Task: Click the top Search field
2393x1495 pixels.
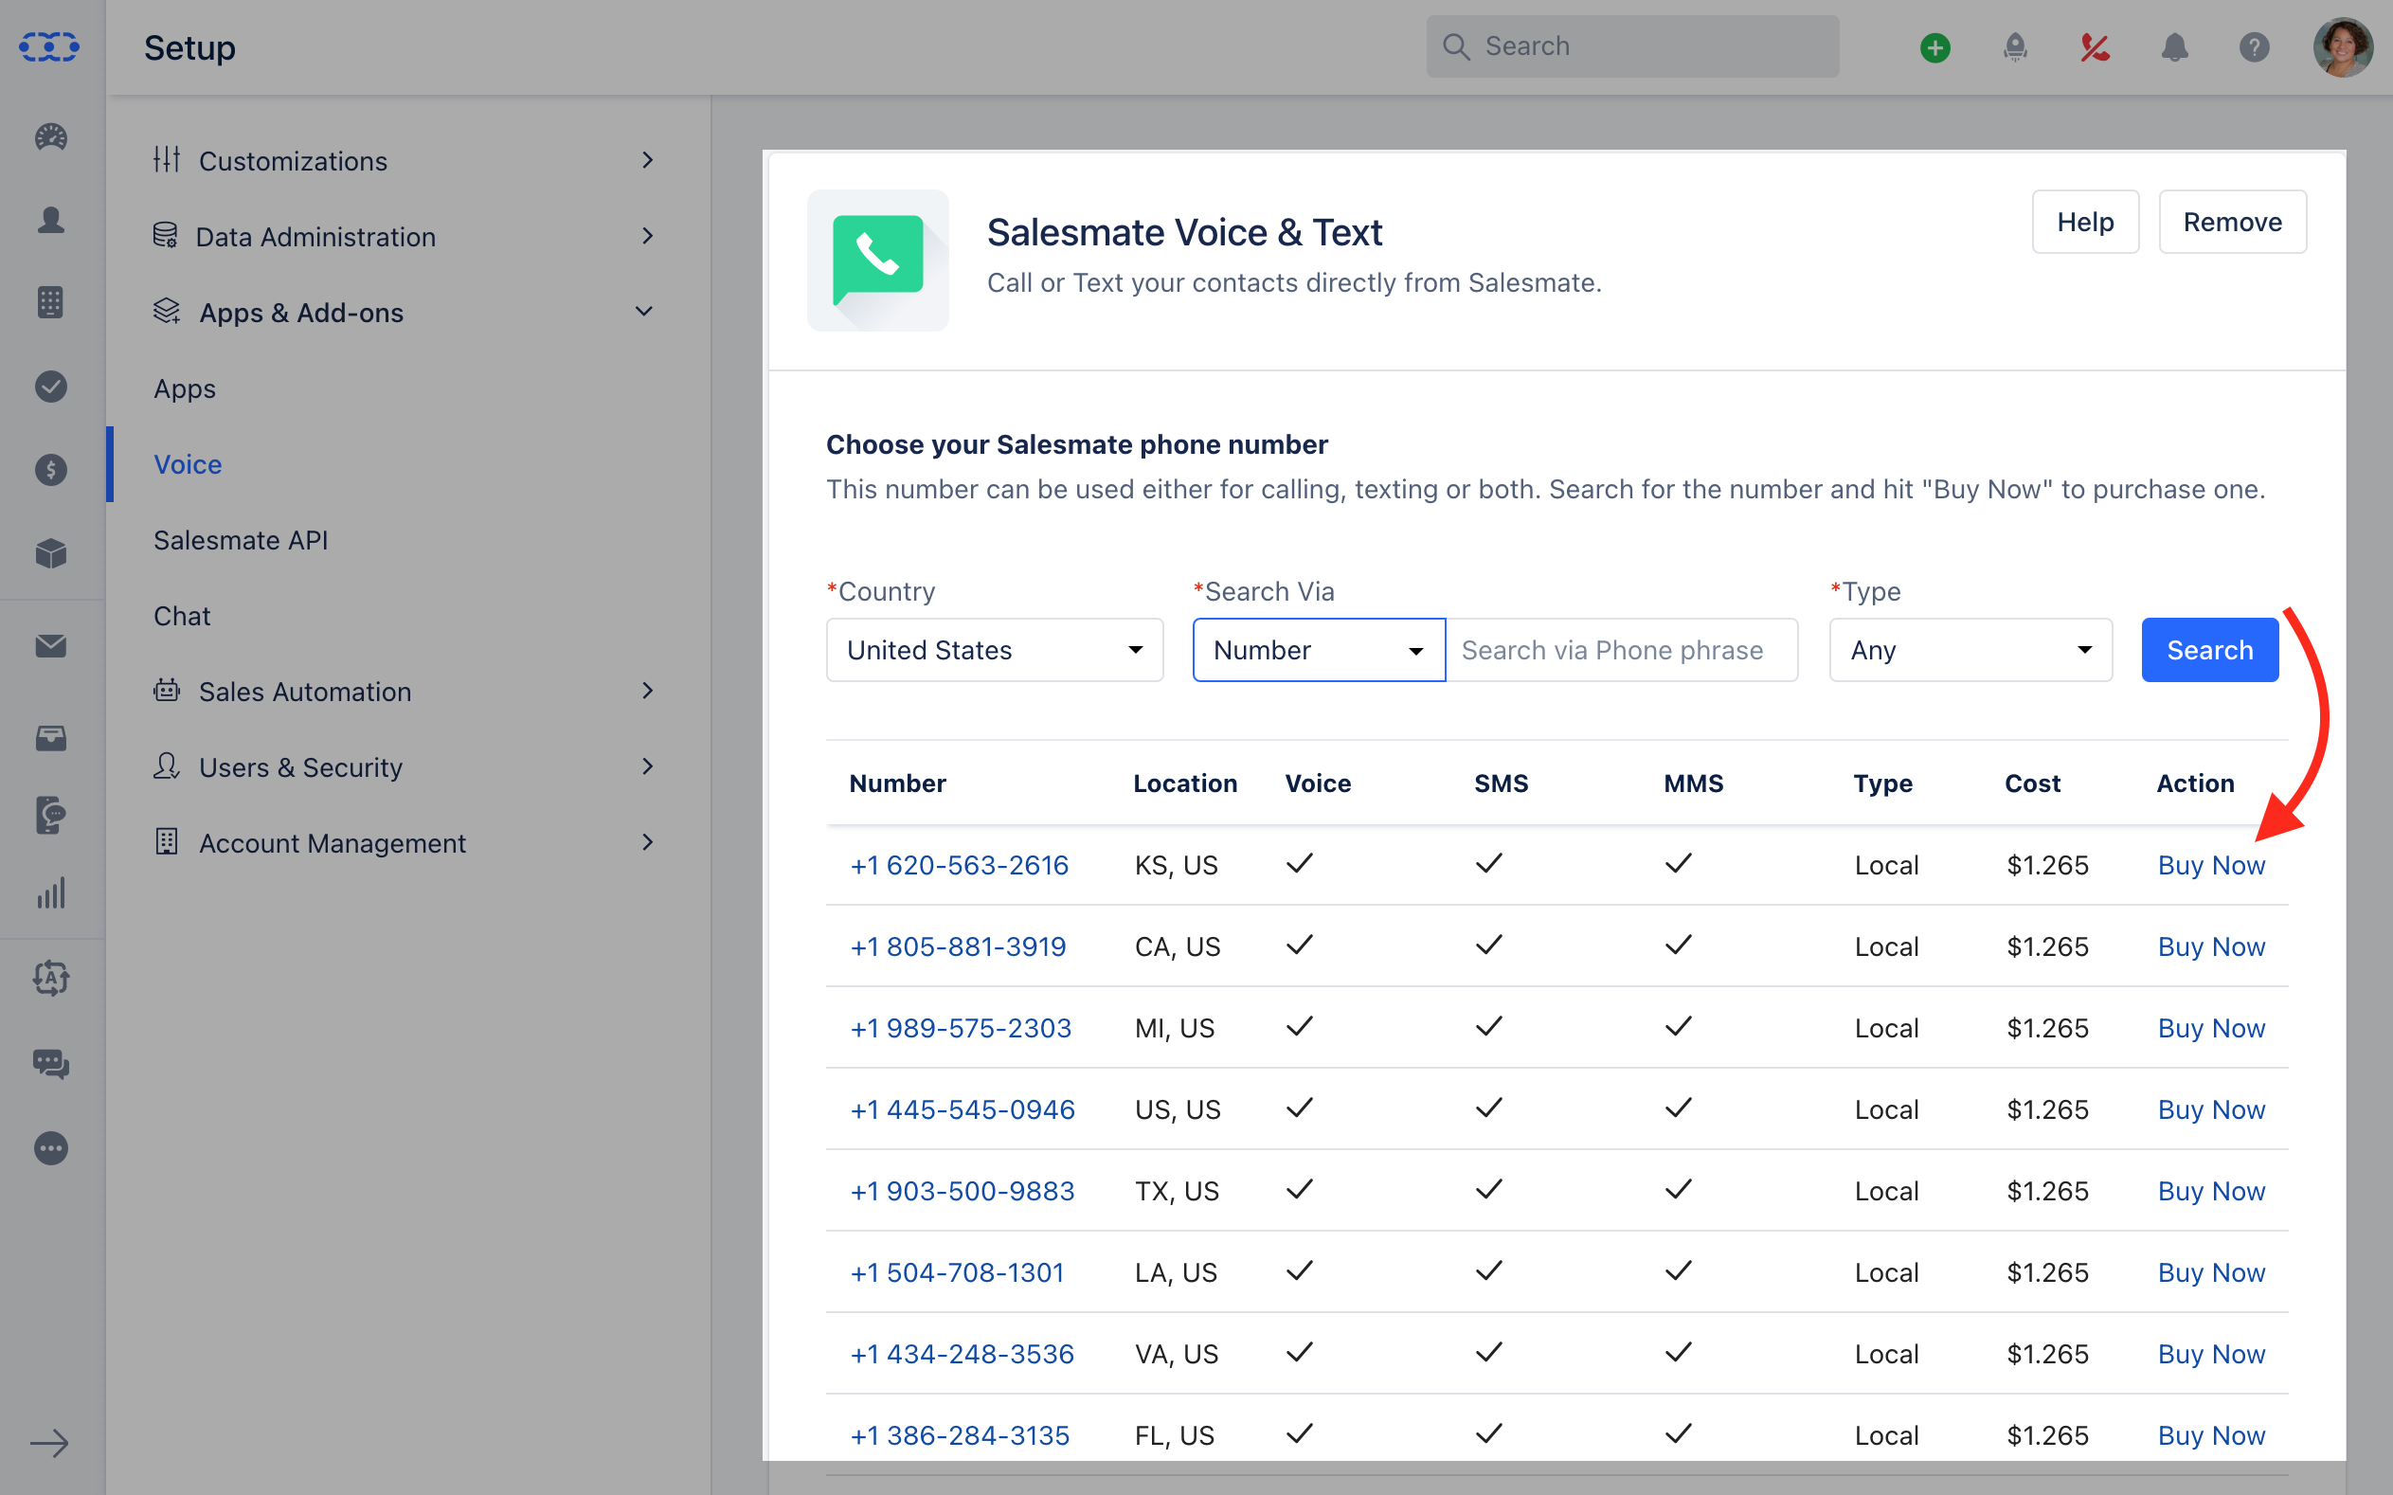Action: pos(1632,46)
